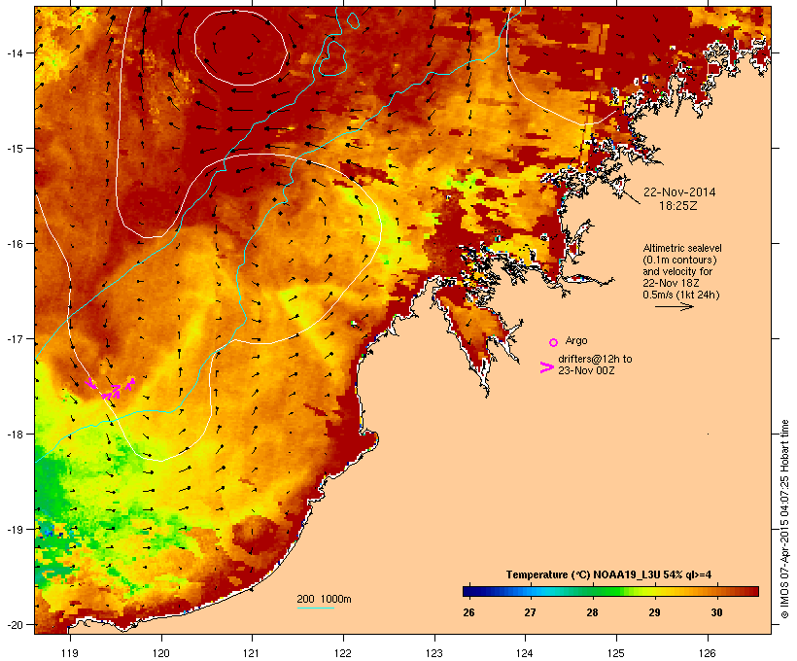The image size is (797, 661).
Task: Click the '(0.1m contours)' legend text
Action: pos(679,260)
